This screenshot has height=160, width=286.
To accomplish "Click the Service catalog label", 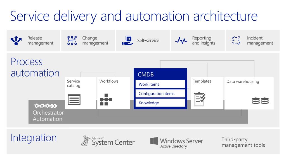I will coord(74,83).
